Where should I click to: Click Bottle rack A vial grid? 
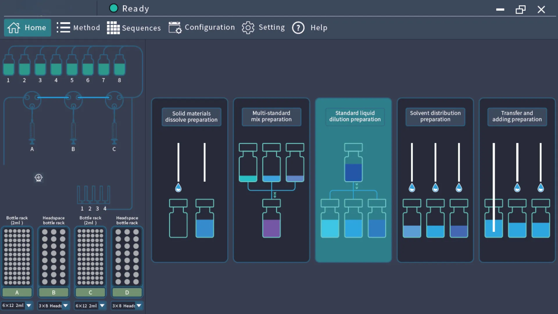coord(17,257)
